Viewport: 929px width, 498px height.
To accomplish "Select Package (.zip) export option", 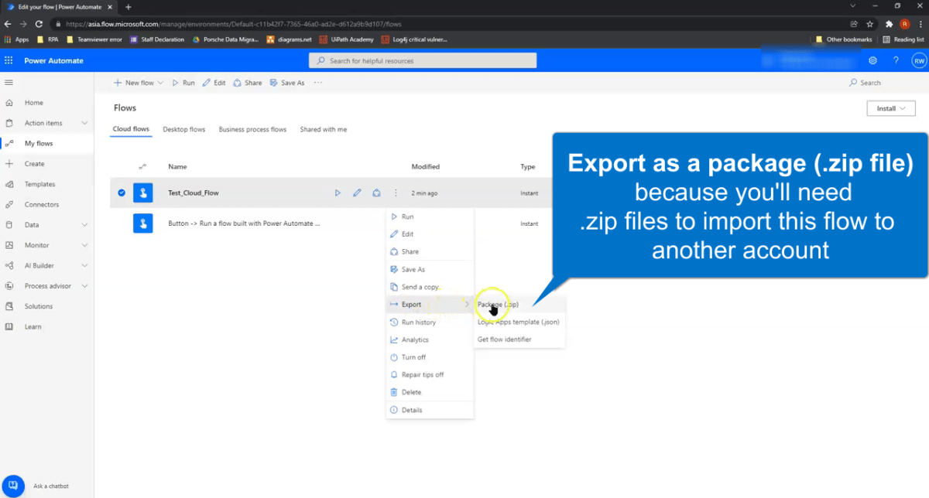I will (x=519, y=305).
